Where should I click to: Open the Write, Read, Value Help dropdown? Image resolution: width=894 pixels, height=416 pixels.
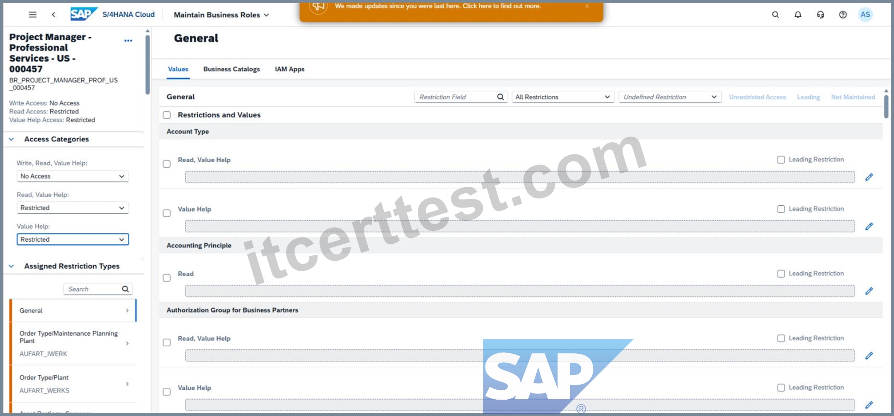click(73, 176)
